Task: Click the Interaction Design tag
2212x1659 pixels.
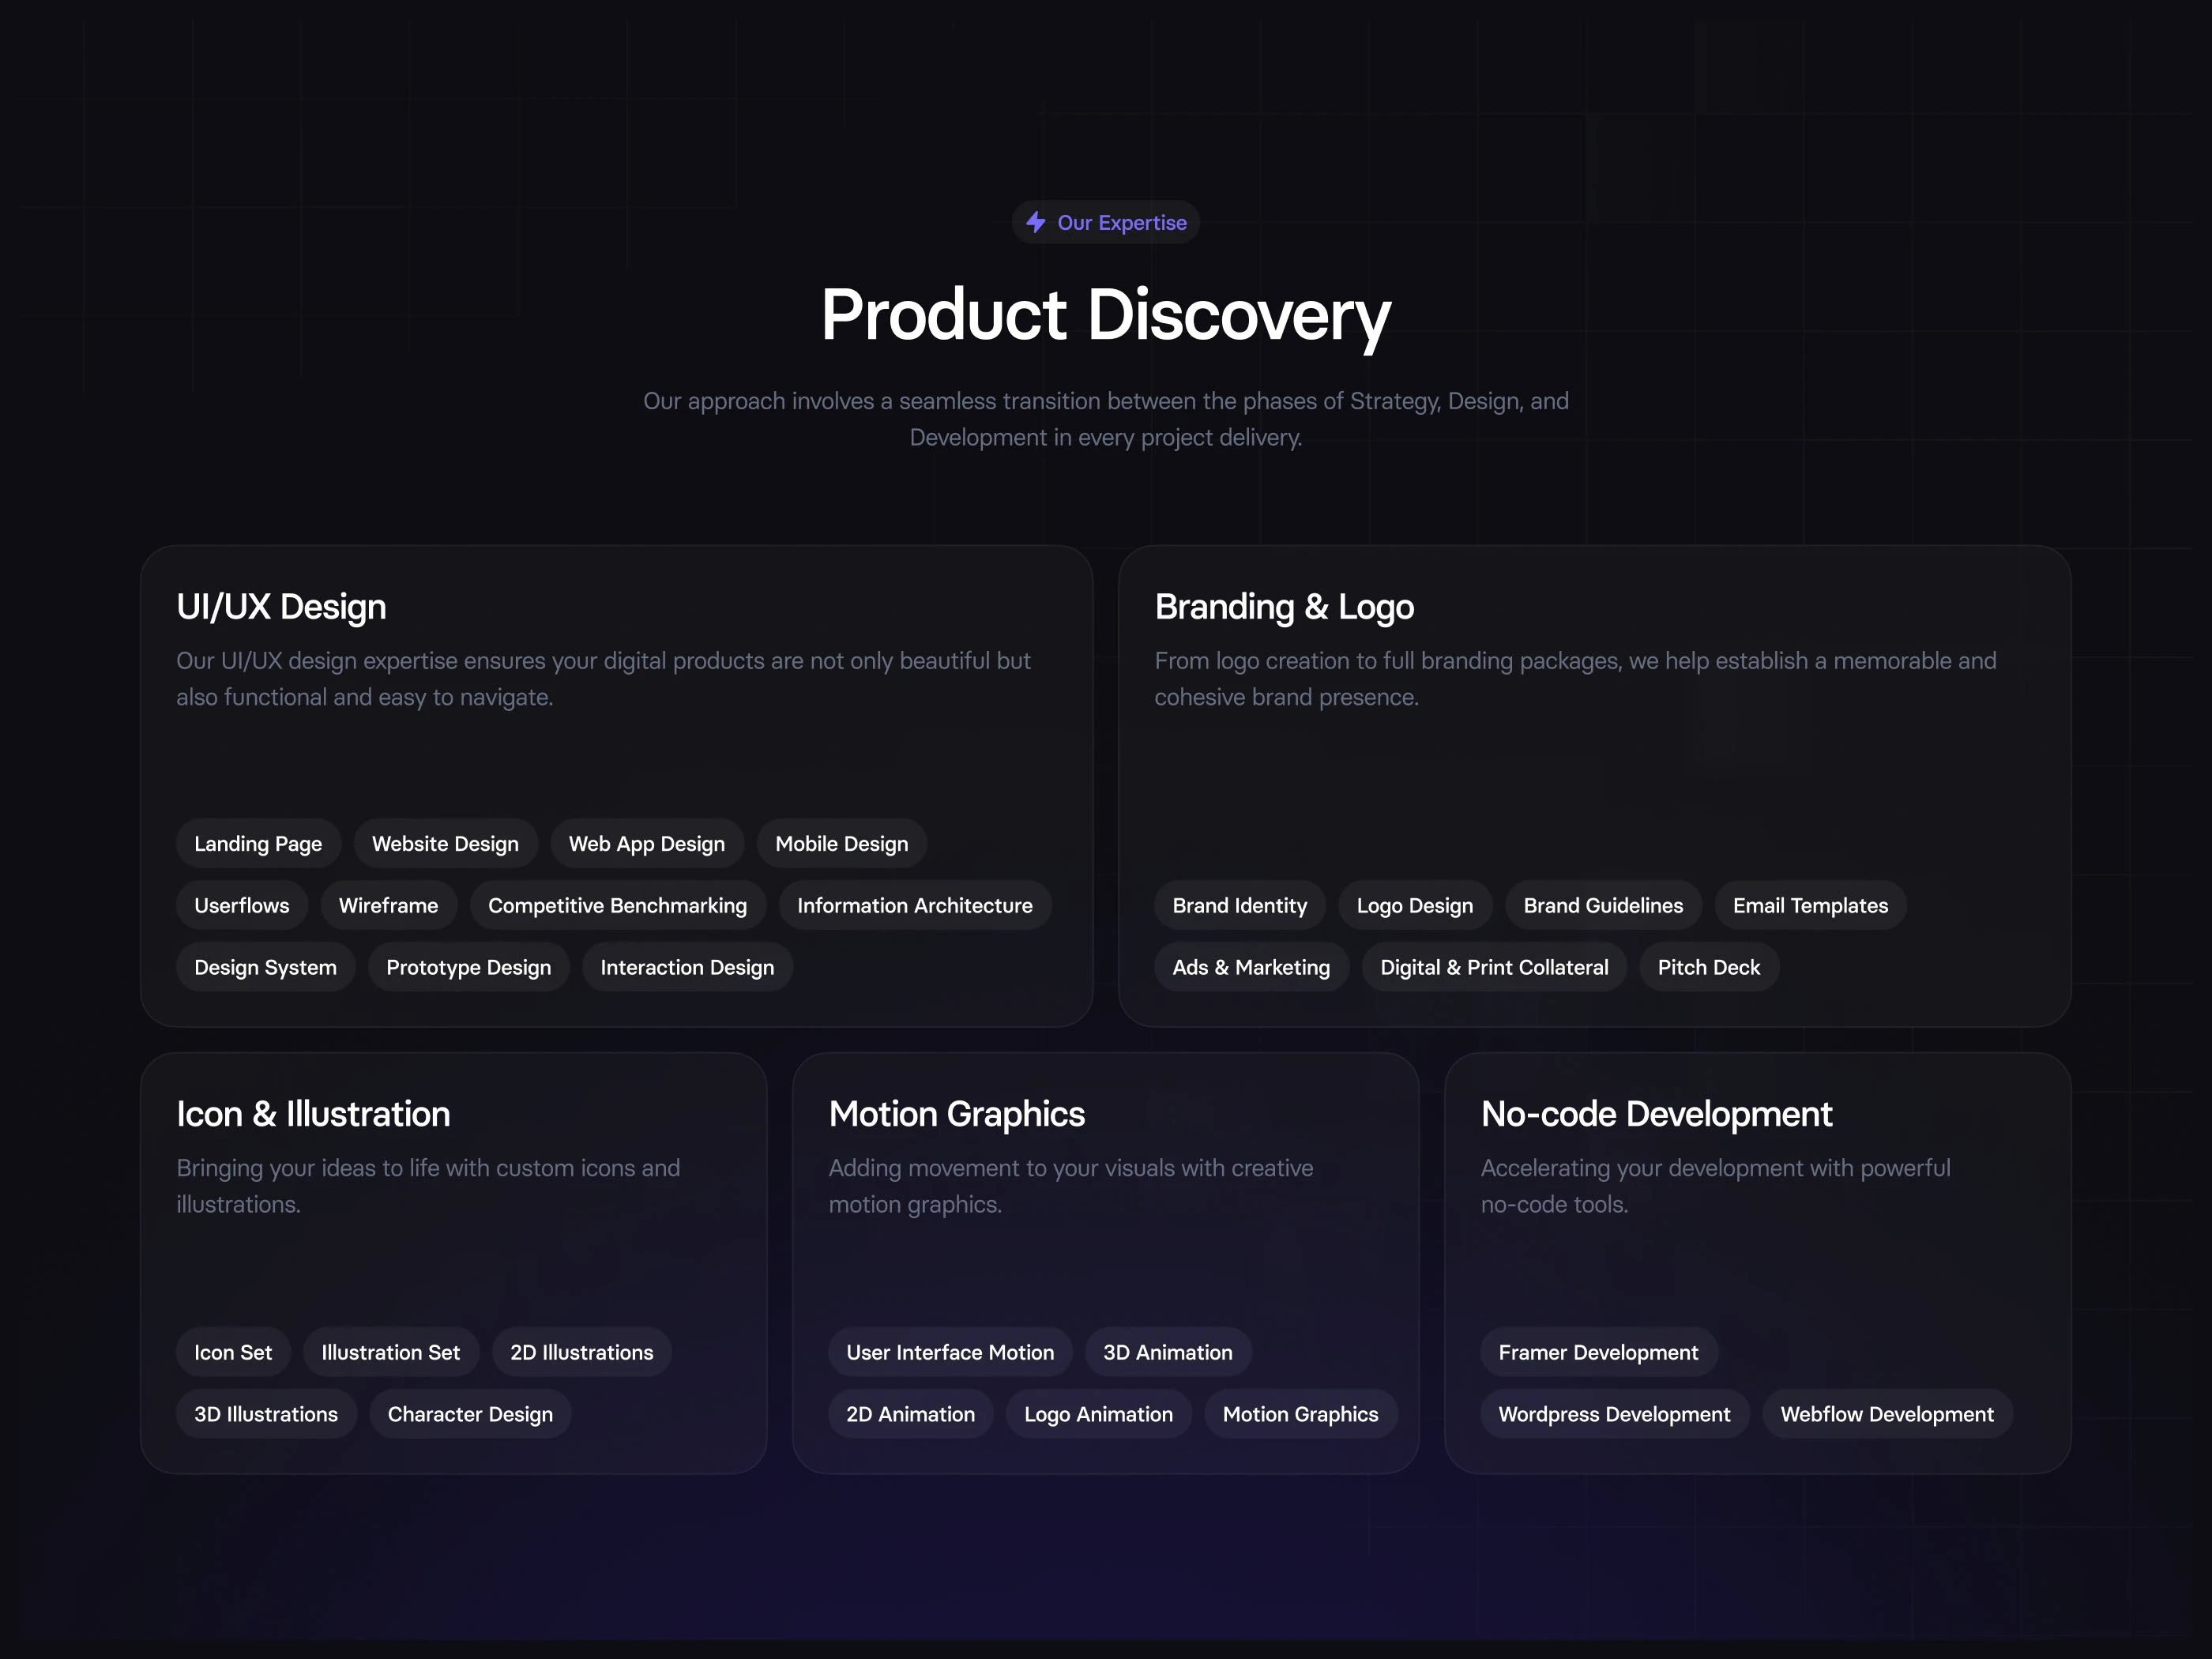Action: 687,967
